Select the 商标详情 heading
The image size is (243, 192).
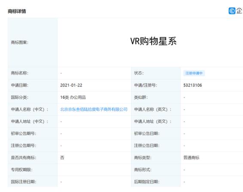tap(17, 11)
